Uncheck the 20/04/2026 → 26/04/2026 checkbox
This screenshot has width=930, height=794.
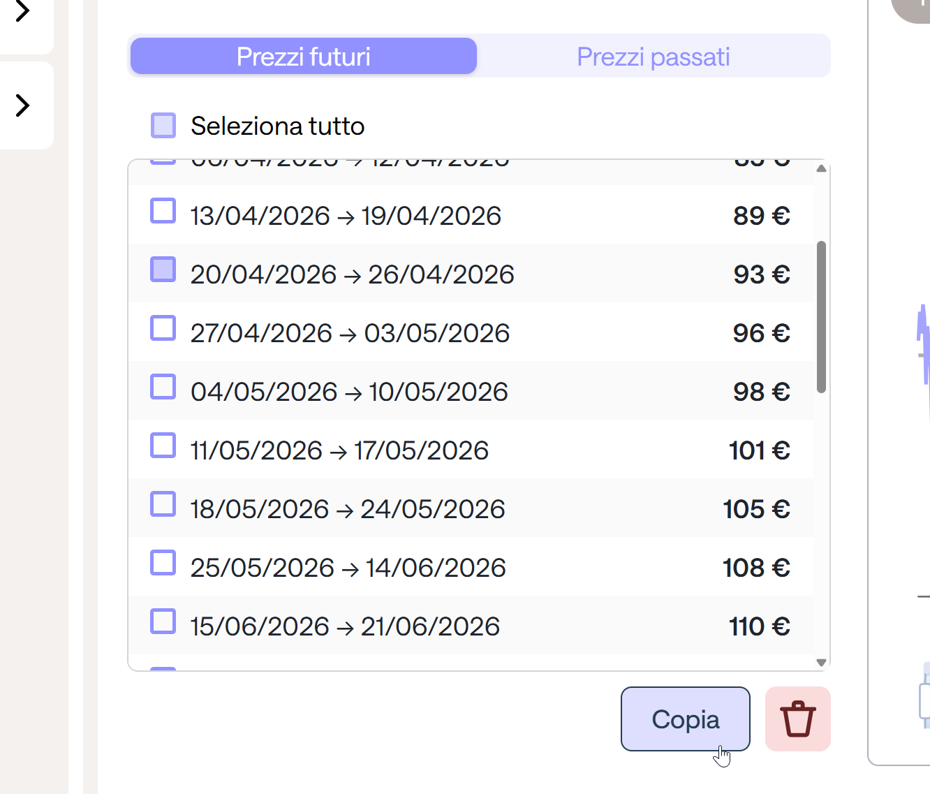click(163, 270)
